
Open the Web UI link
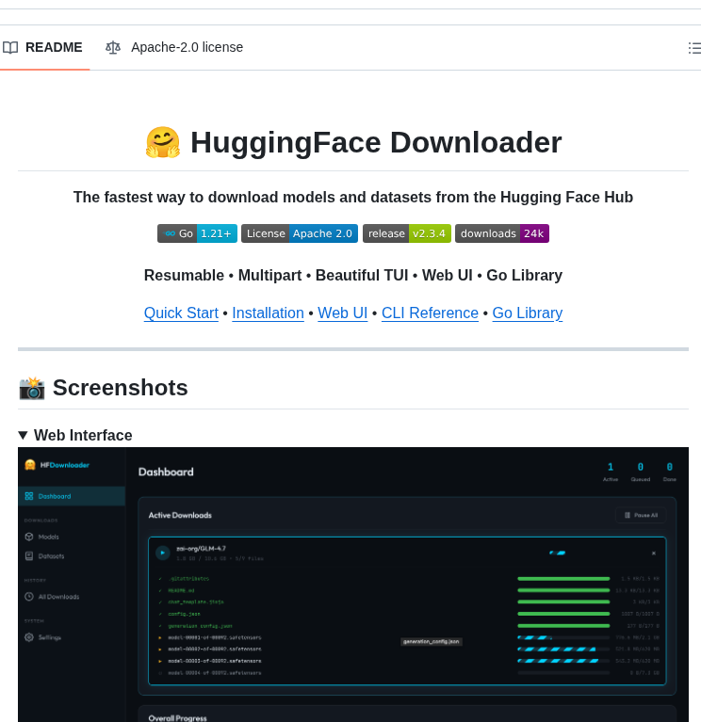342,313
